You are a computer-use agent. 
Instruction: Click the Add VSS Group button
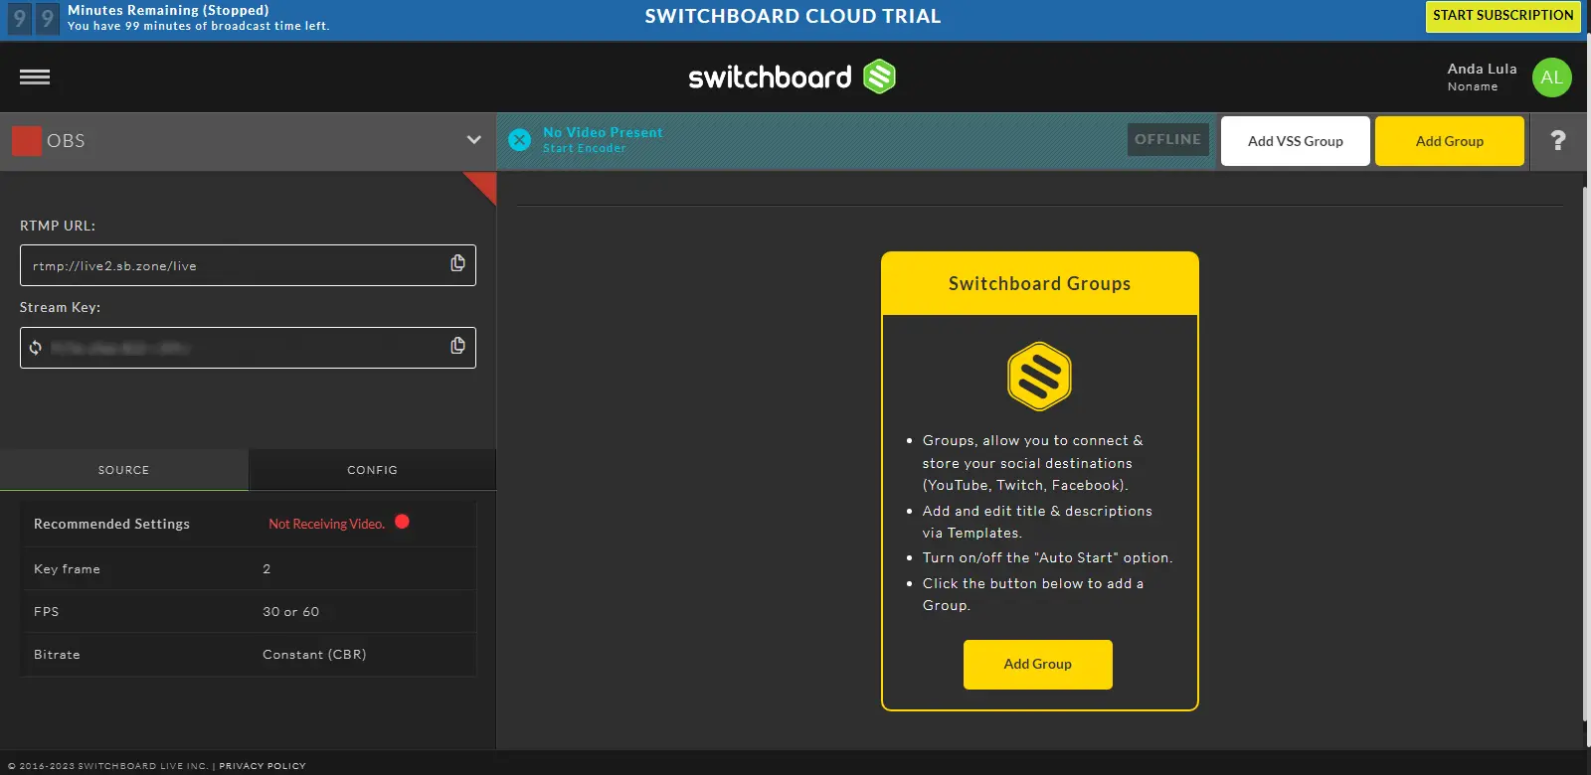(x=1296, y=141)
